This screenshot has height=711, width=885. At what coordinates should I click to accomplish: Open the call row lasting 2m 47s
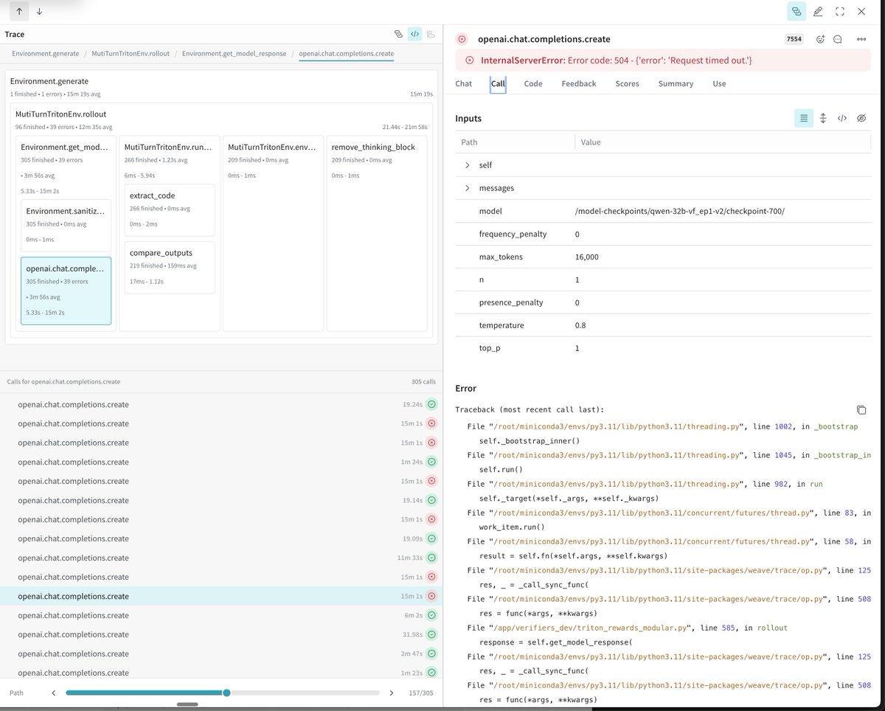pyautogui.click(x=221, y=653)
